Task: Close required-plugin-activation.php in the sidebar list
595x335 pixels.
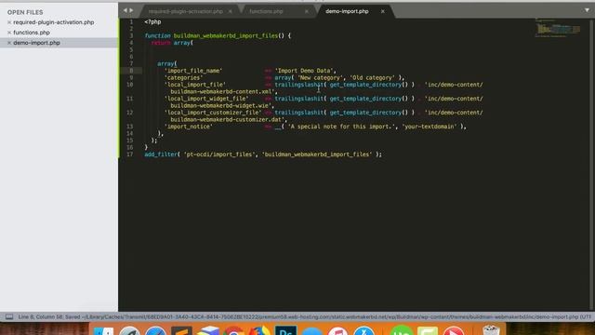Action: click(9, 22)
